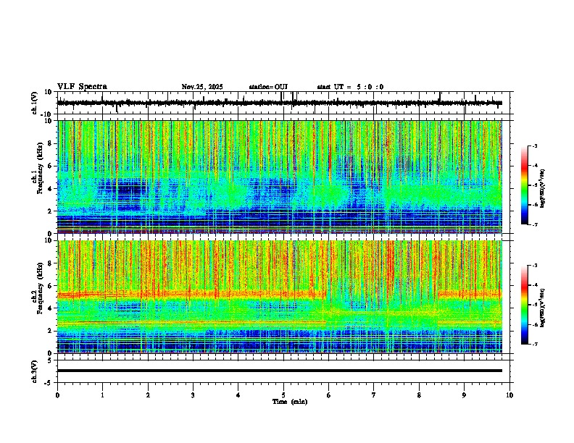Click the 'station=OUI' header label
This screenshot has width=574, height=443.
coord(268,87)
